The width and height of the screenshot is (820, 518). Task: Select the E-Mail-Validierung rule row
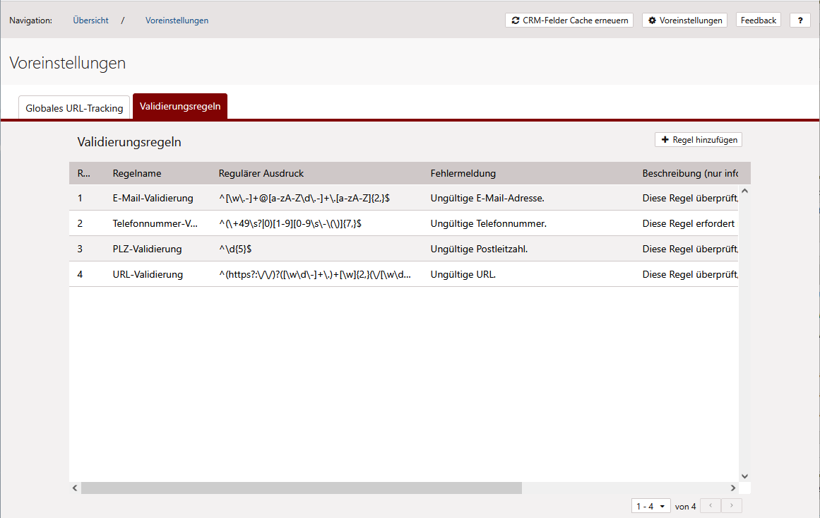[x=153, y=198]
